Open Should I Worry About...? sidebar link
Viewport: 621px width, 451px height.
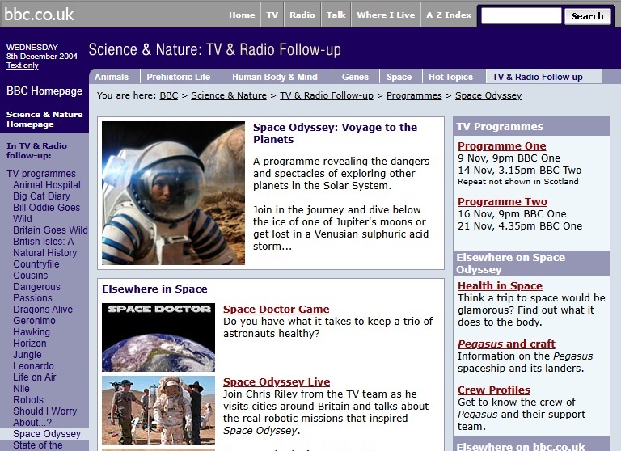point(44,416)
